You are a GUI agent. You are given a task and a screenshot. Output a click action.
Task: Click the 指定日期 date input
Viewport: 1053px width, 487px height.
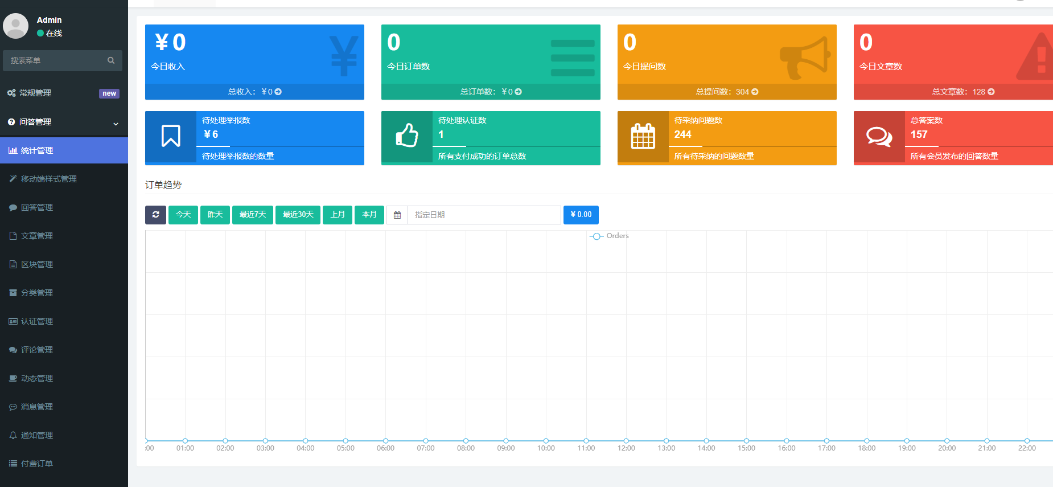coord(484,215)
